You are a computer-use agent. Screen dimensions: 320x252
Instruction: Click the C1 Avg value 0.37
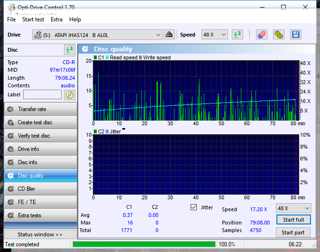pyautogui.click(x=128, y=215)
